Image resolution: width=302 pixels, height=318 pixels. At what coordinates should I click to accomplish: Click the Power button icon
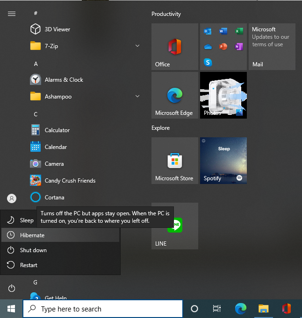pos(12,288)
